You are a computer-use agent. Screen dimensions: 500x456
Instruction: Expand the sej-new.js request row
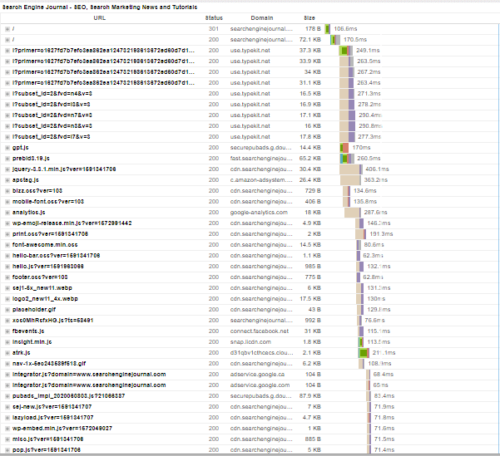tap(7, 407)
